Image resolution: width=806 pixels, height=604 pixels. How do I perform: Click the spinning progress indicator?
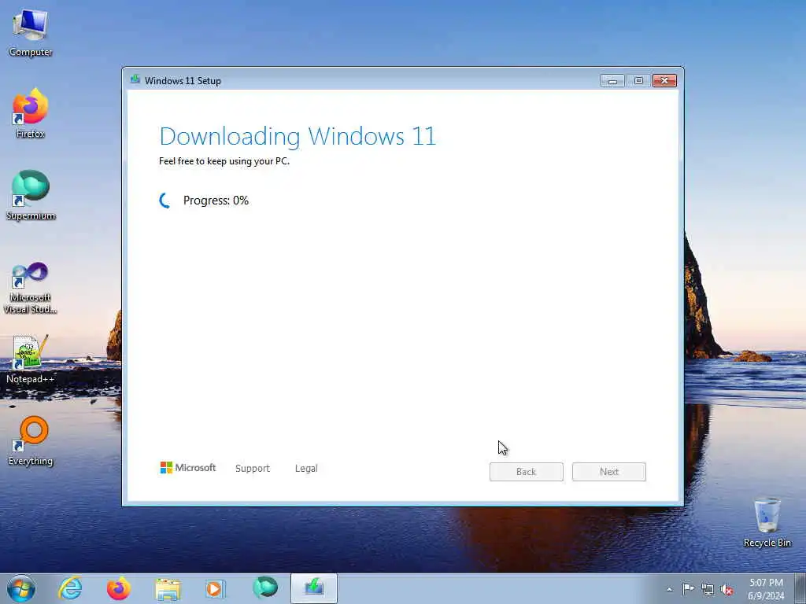pos(165,201)
